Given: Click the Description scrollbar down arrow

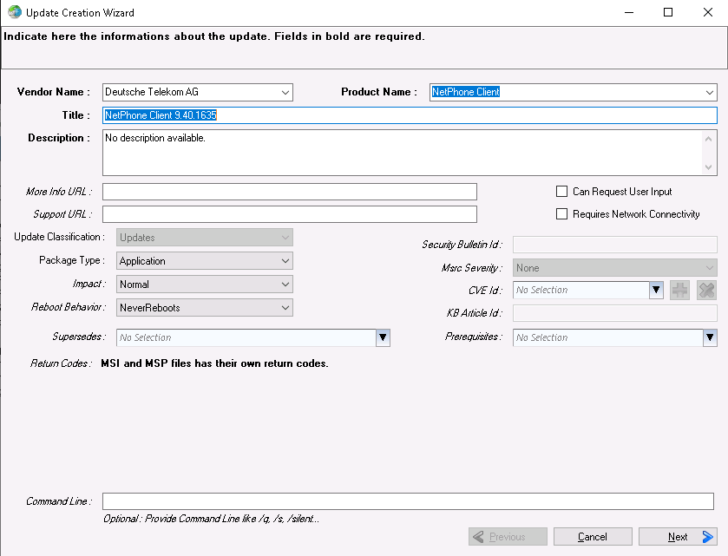Looking at the screenshot, I should (709, 167).
